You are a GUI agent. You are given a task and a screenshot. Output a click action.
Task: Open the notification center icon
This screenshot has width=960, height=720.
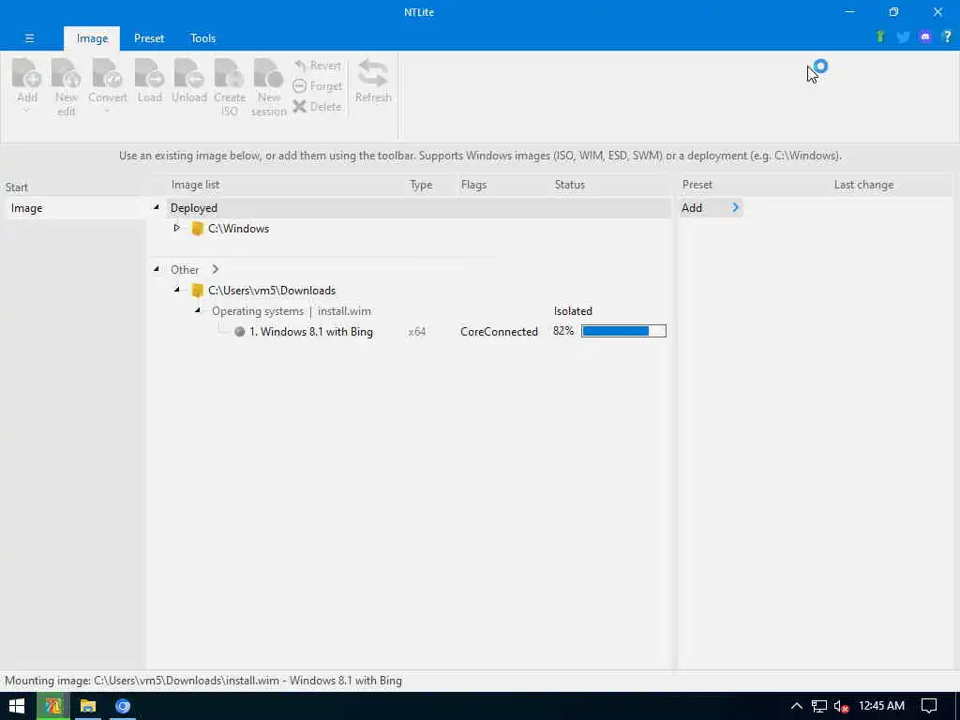(x=929, y=706)
